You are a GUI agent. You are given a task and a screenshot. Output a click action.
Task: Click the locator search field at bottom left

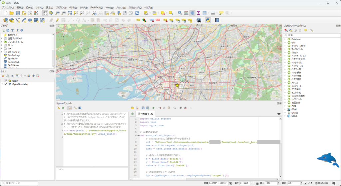coord(20,183)
